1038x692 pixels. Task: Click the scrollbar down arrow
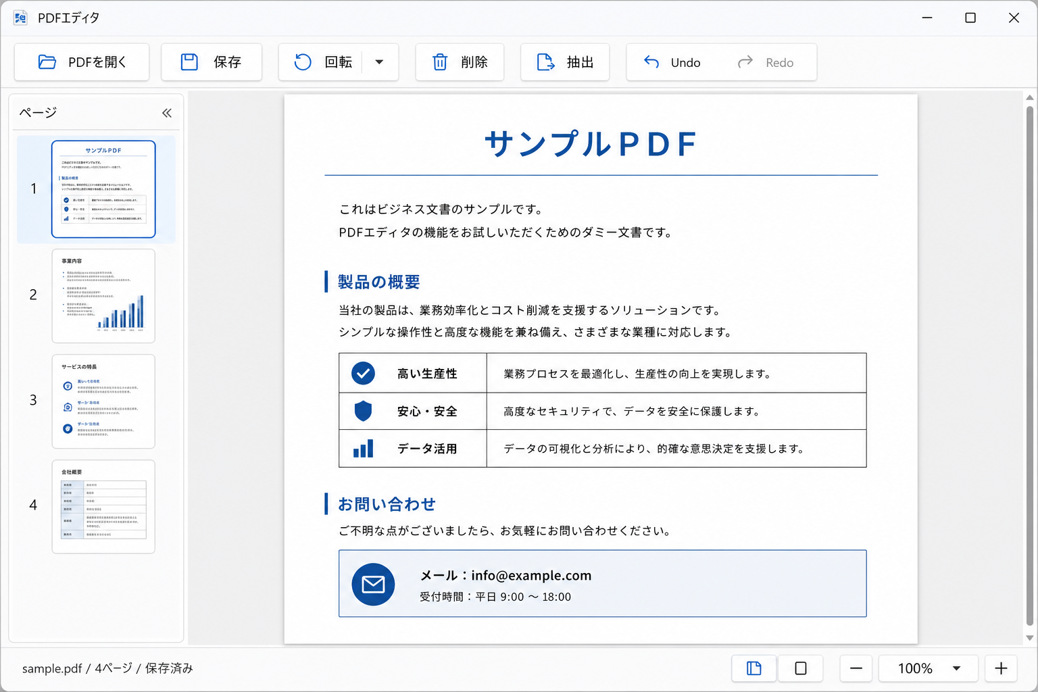1030,638
